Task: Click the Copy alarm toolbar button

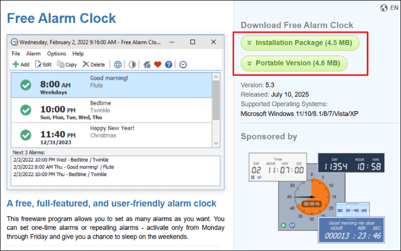Action: pos(67,64)
